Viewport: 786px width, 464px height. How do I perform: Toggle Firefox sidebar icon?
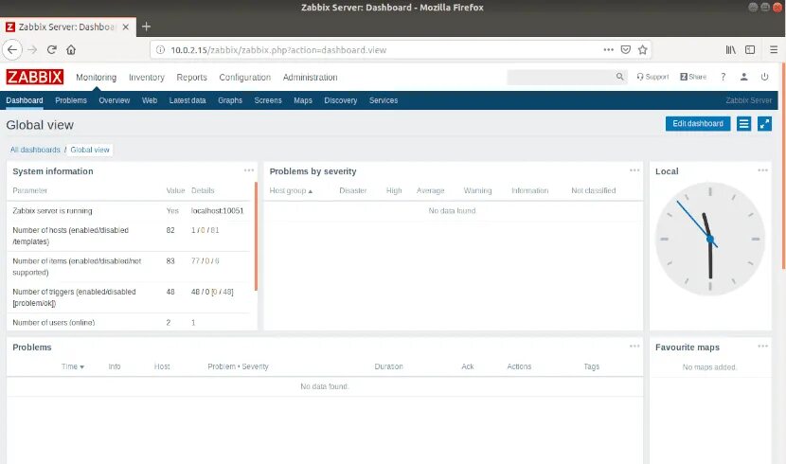tap(750, 49)
